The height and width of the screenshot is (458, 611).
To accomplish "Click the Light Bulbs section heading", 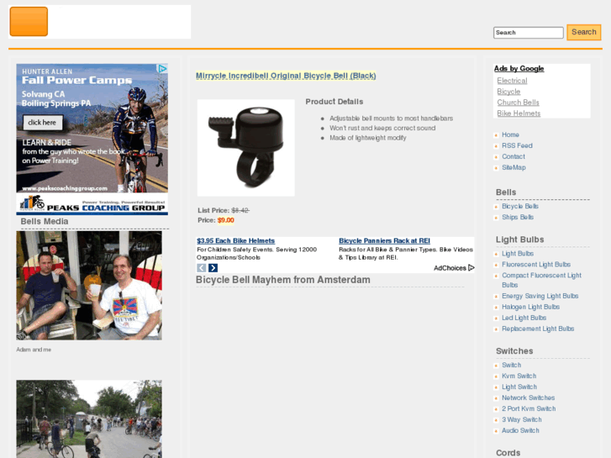I will point(519,240).
